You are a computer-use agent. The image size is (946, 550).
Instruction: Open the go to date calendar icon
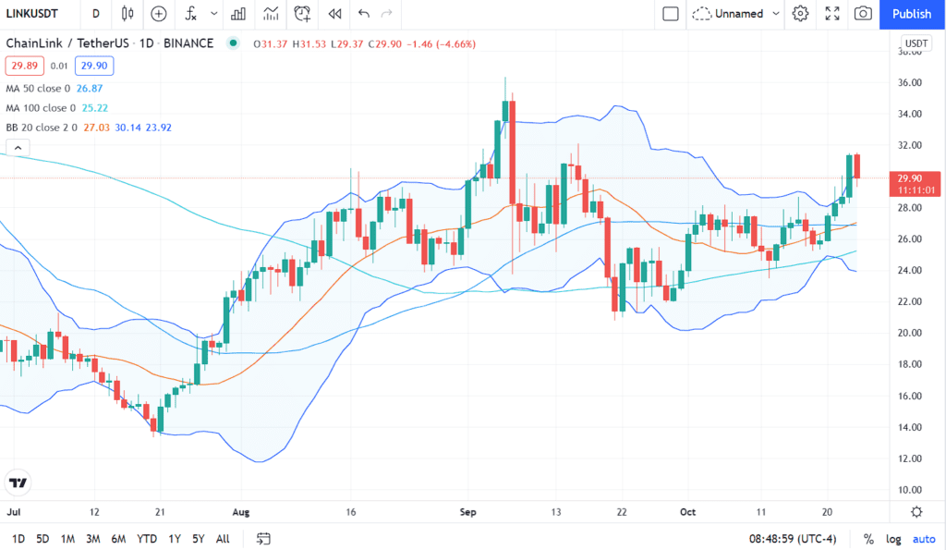tap(263, 539)
